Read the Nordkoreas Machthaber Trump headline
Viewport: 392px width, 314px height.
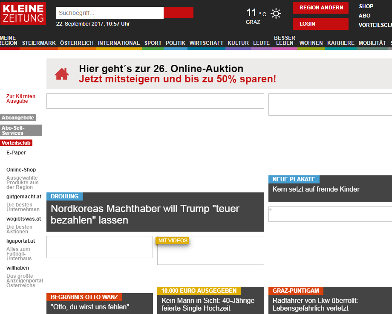click(x=145, y=214)
